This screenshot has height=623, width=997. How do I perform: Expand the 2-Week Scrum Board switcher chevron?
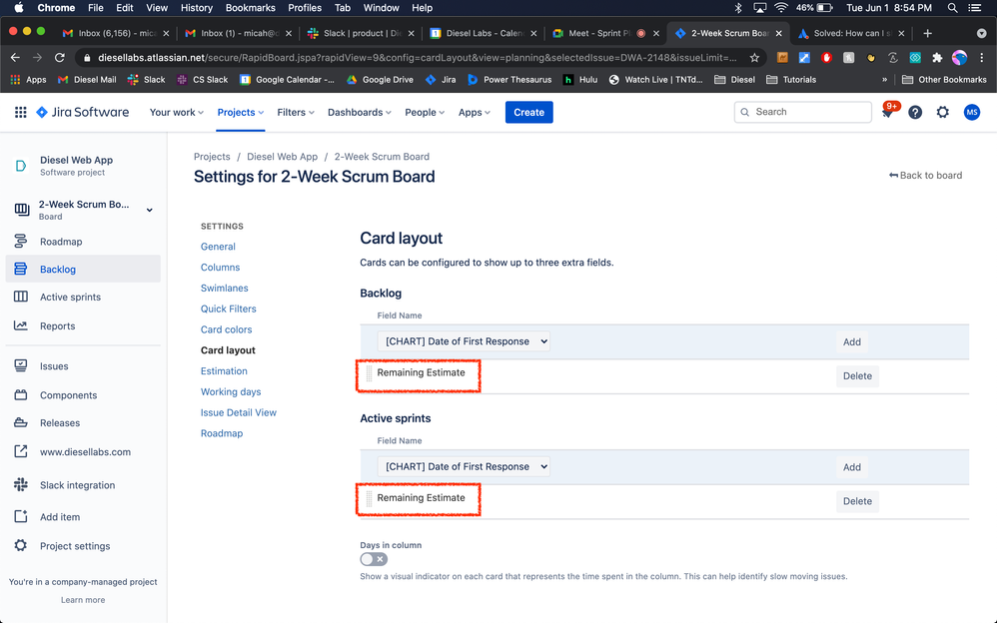tap(150, 210)
